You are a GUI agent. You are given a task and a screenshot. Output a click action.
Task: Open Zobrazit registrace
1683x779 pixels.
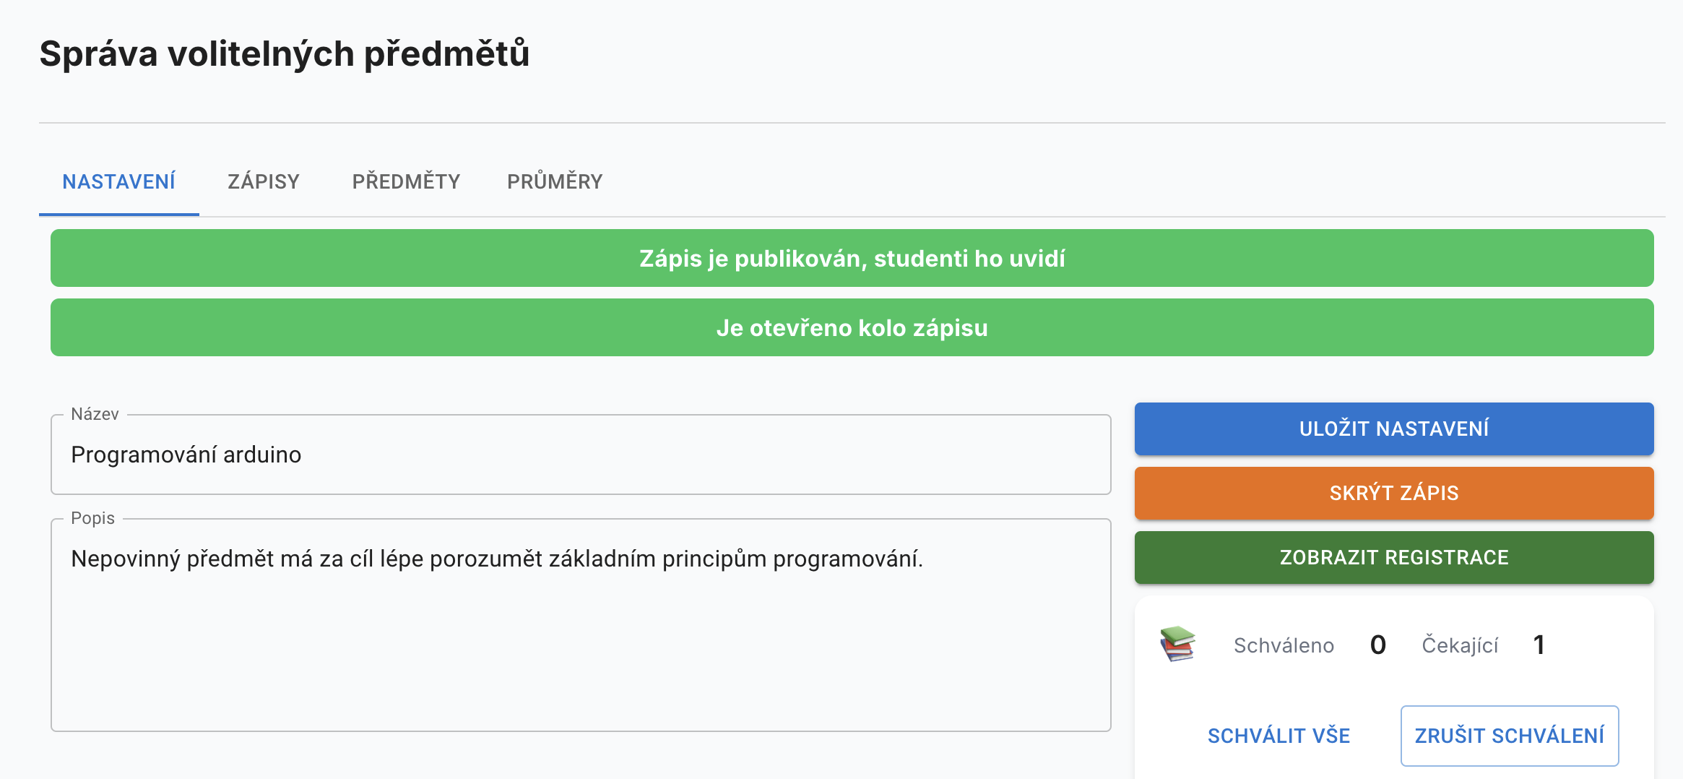(x=1393, y=557)
